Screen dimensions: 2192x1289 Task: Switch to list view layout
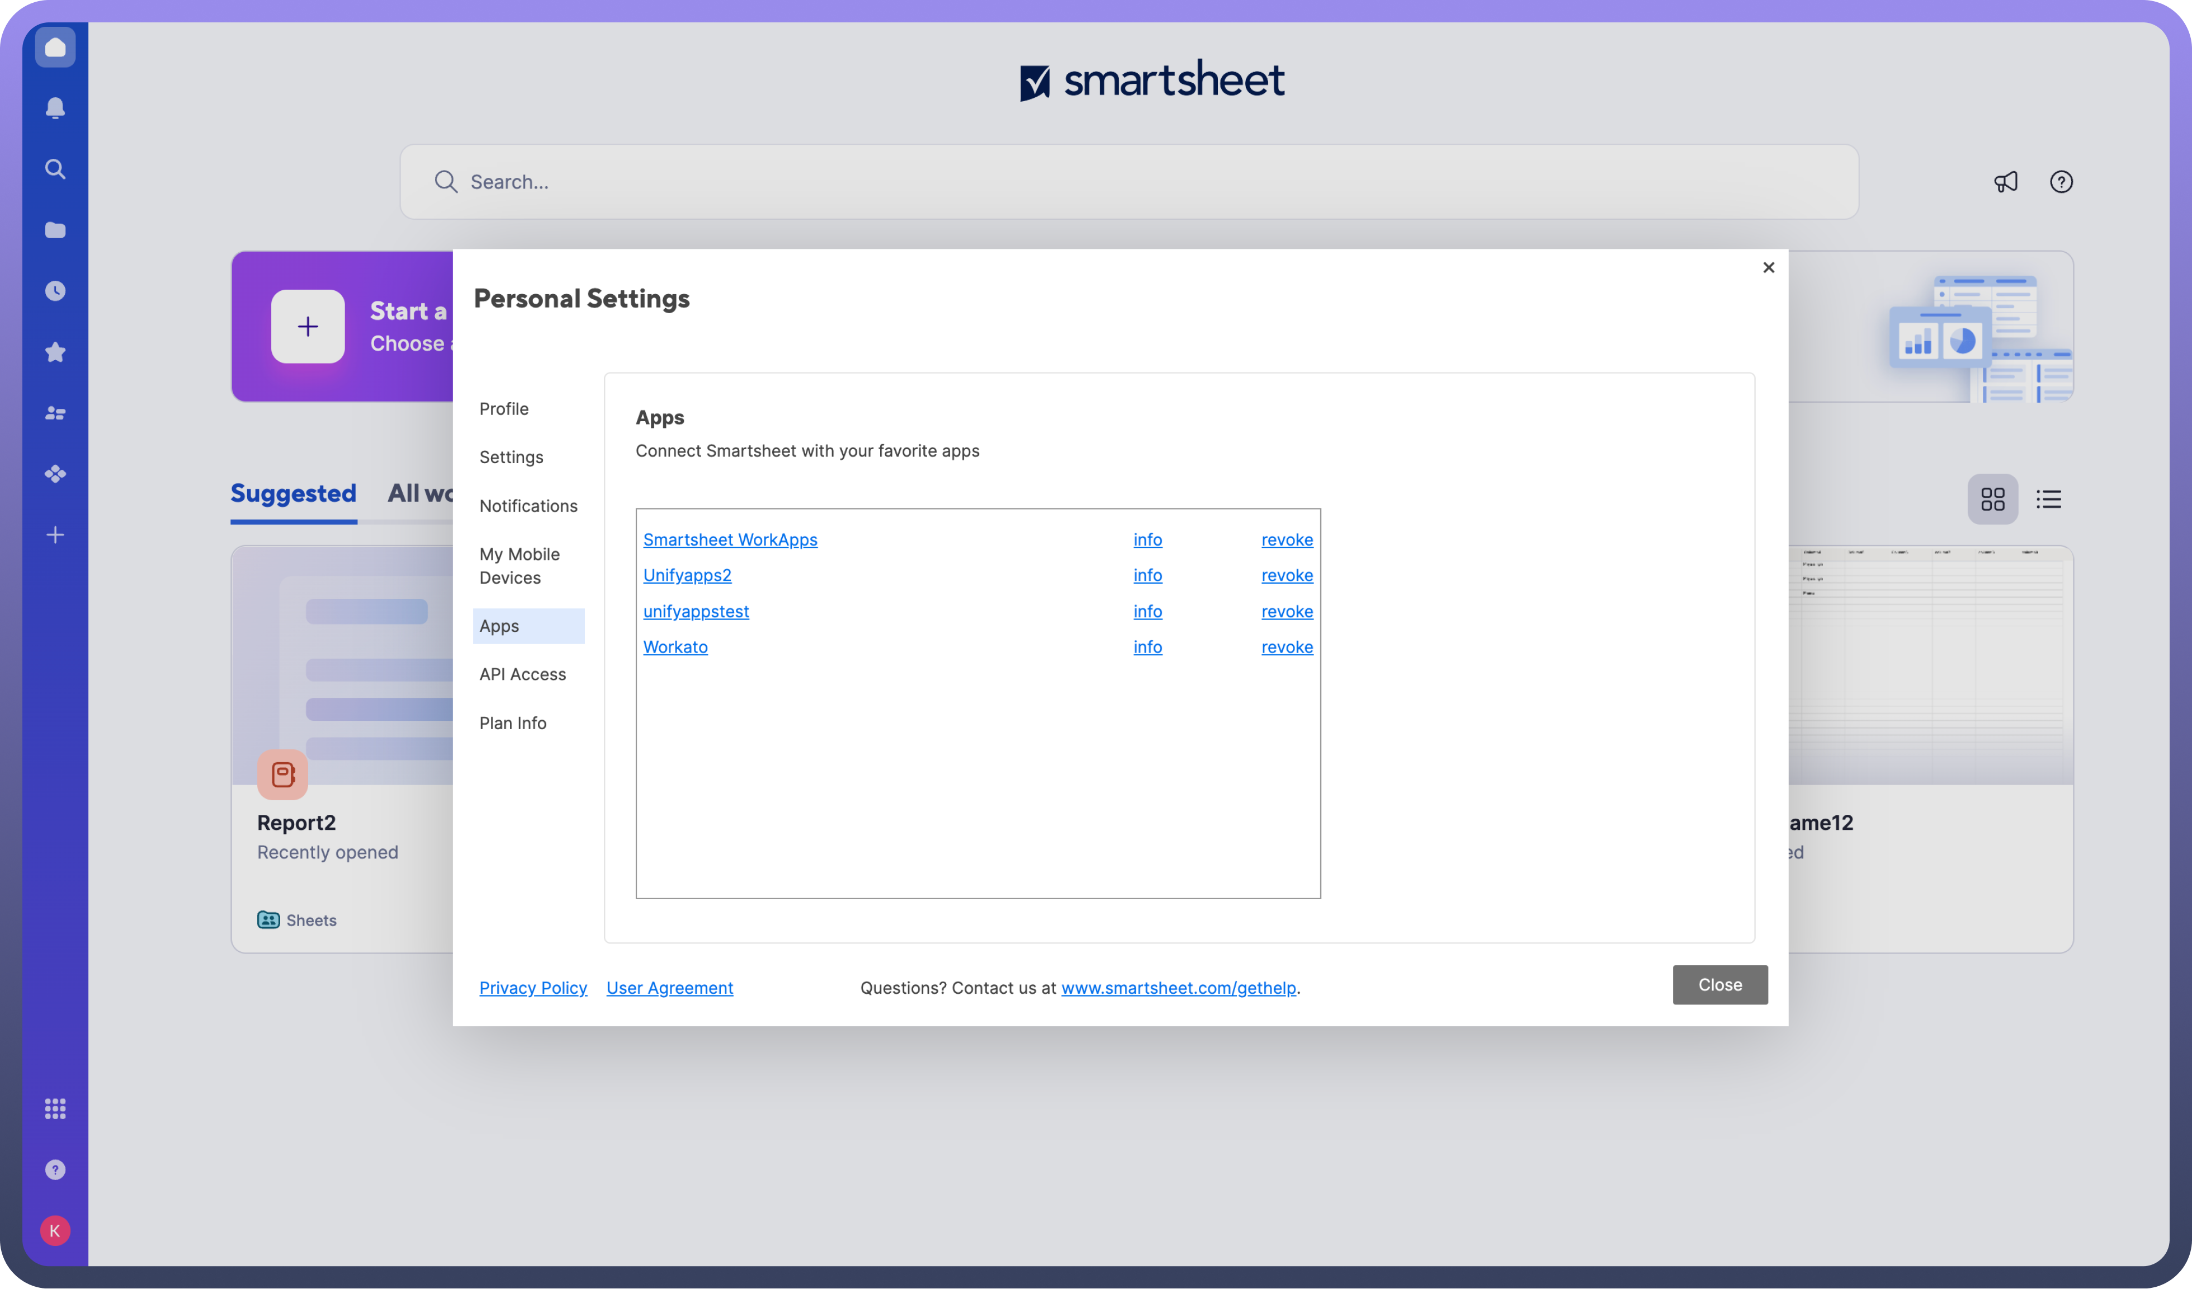point(2048,499)
